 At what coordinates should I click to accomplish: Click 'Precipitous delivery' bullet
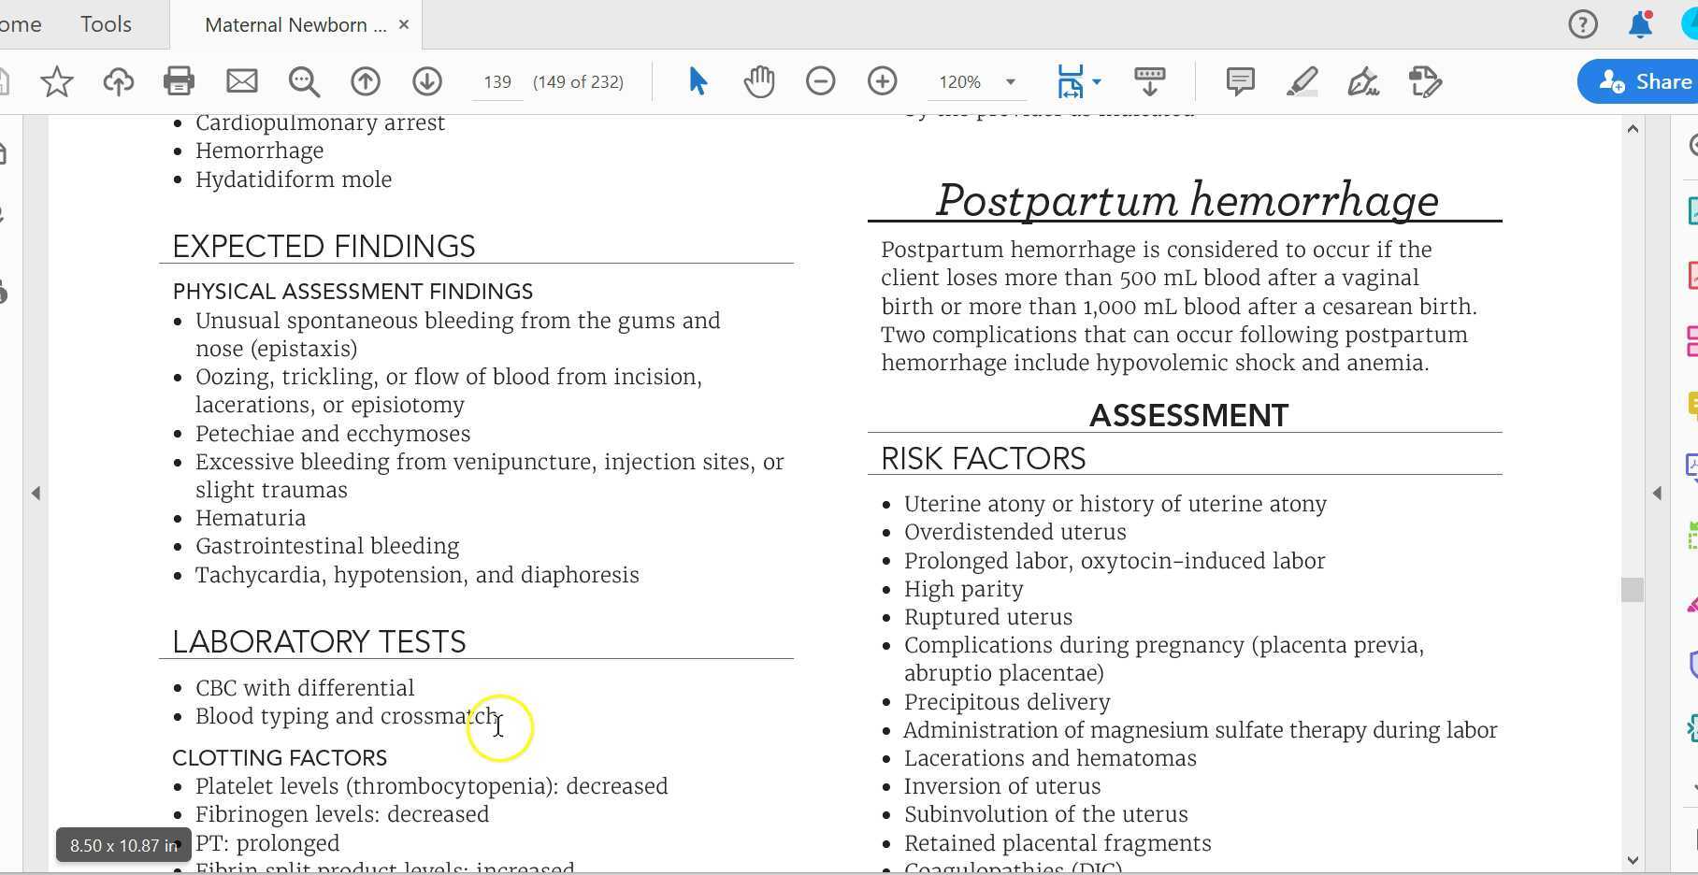[x=1007, y=702]
